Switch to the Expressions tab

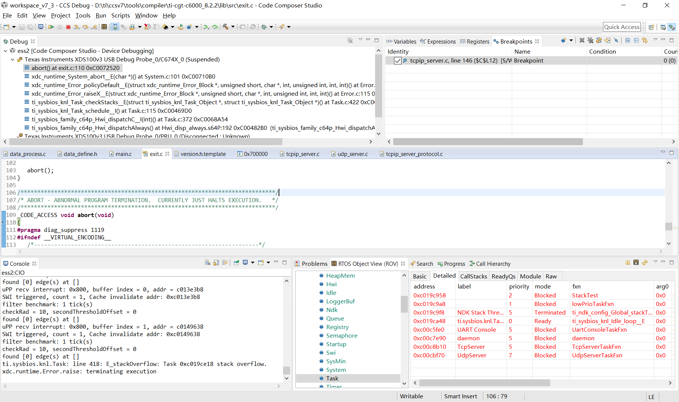pyautogui.click(x=438, y=41)
